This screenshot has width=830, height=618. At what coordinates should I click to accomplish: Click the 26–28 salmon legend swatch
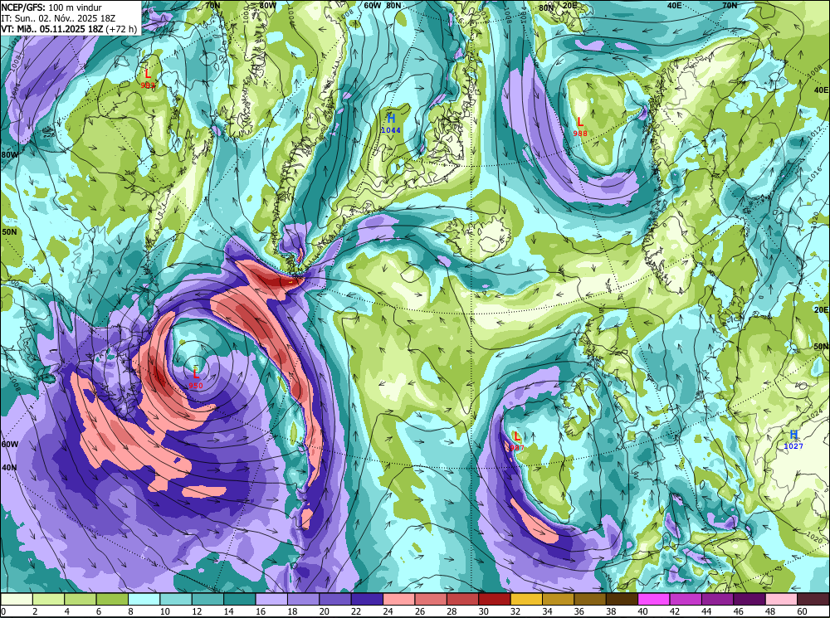[431, 599]
